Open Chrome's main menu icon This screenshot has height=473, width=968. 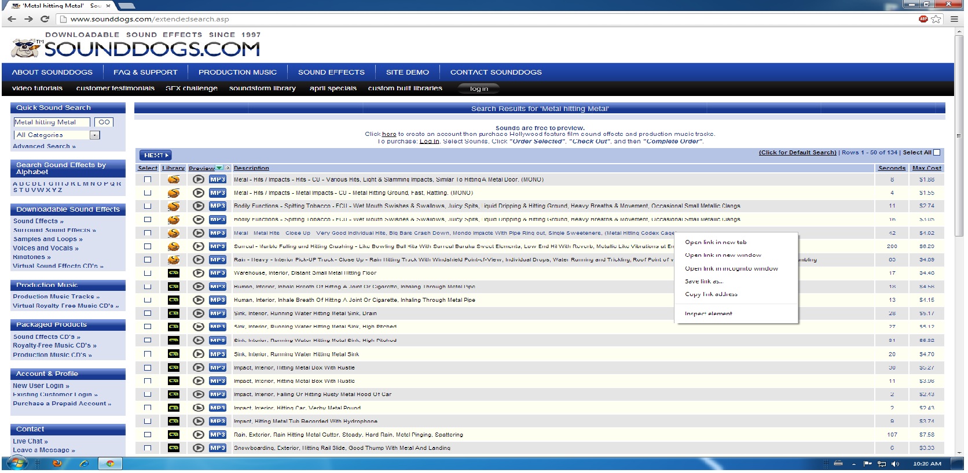tap(954, 19)
